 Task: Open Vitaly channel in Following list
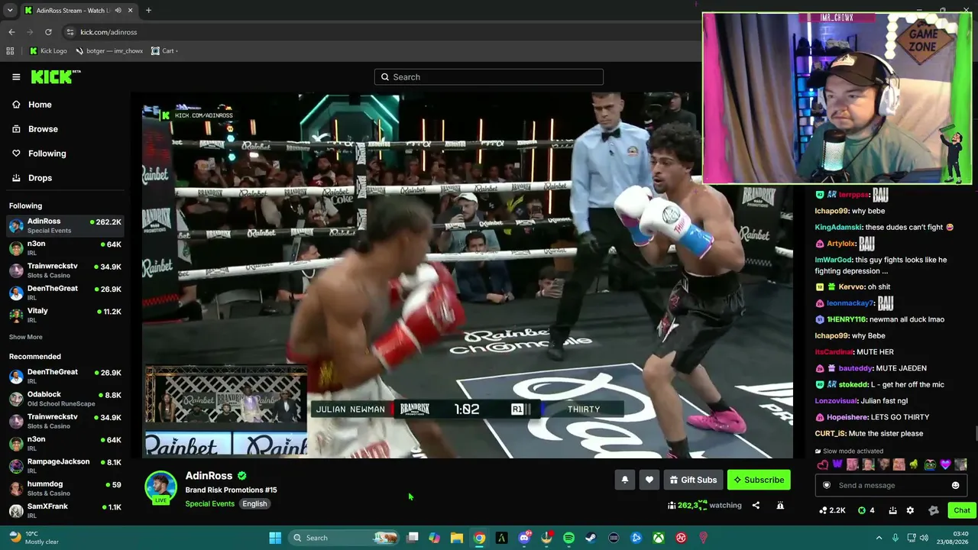pos(66,315)
